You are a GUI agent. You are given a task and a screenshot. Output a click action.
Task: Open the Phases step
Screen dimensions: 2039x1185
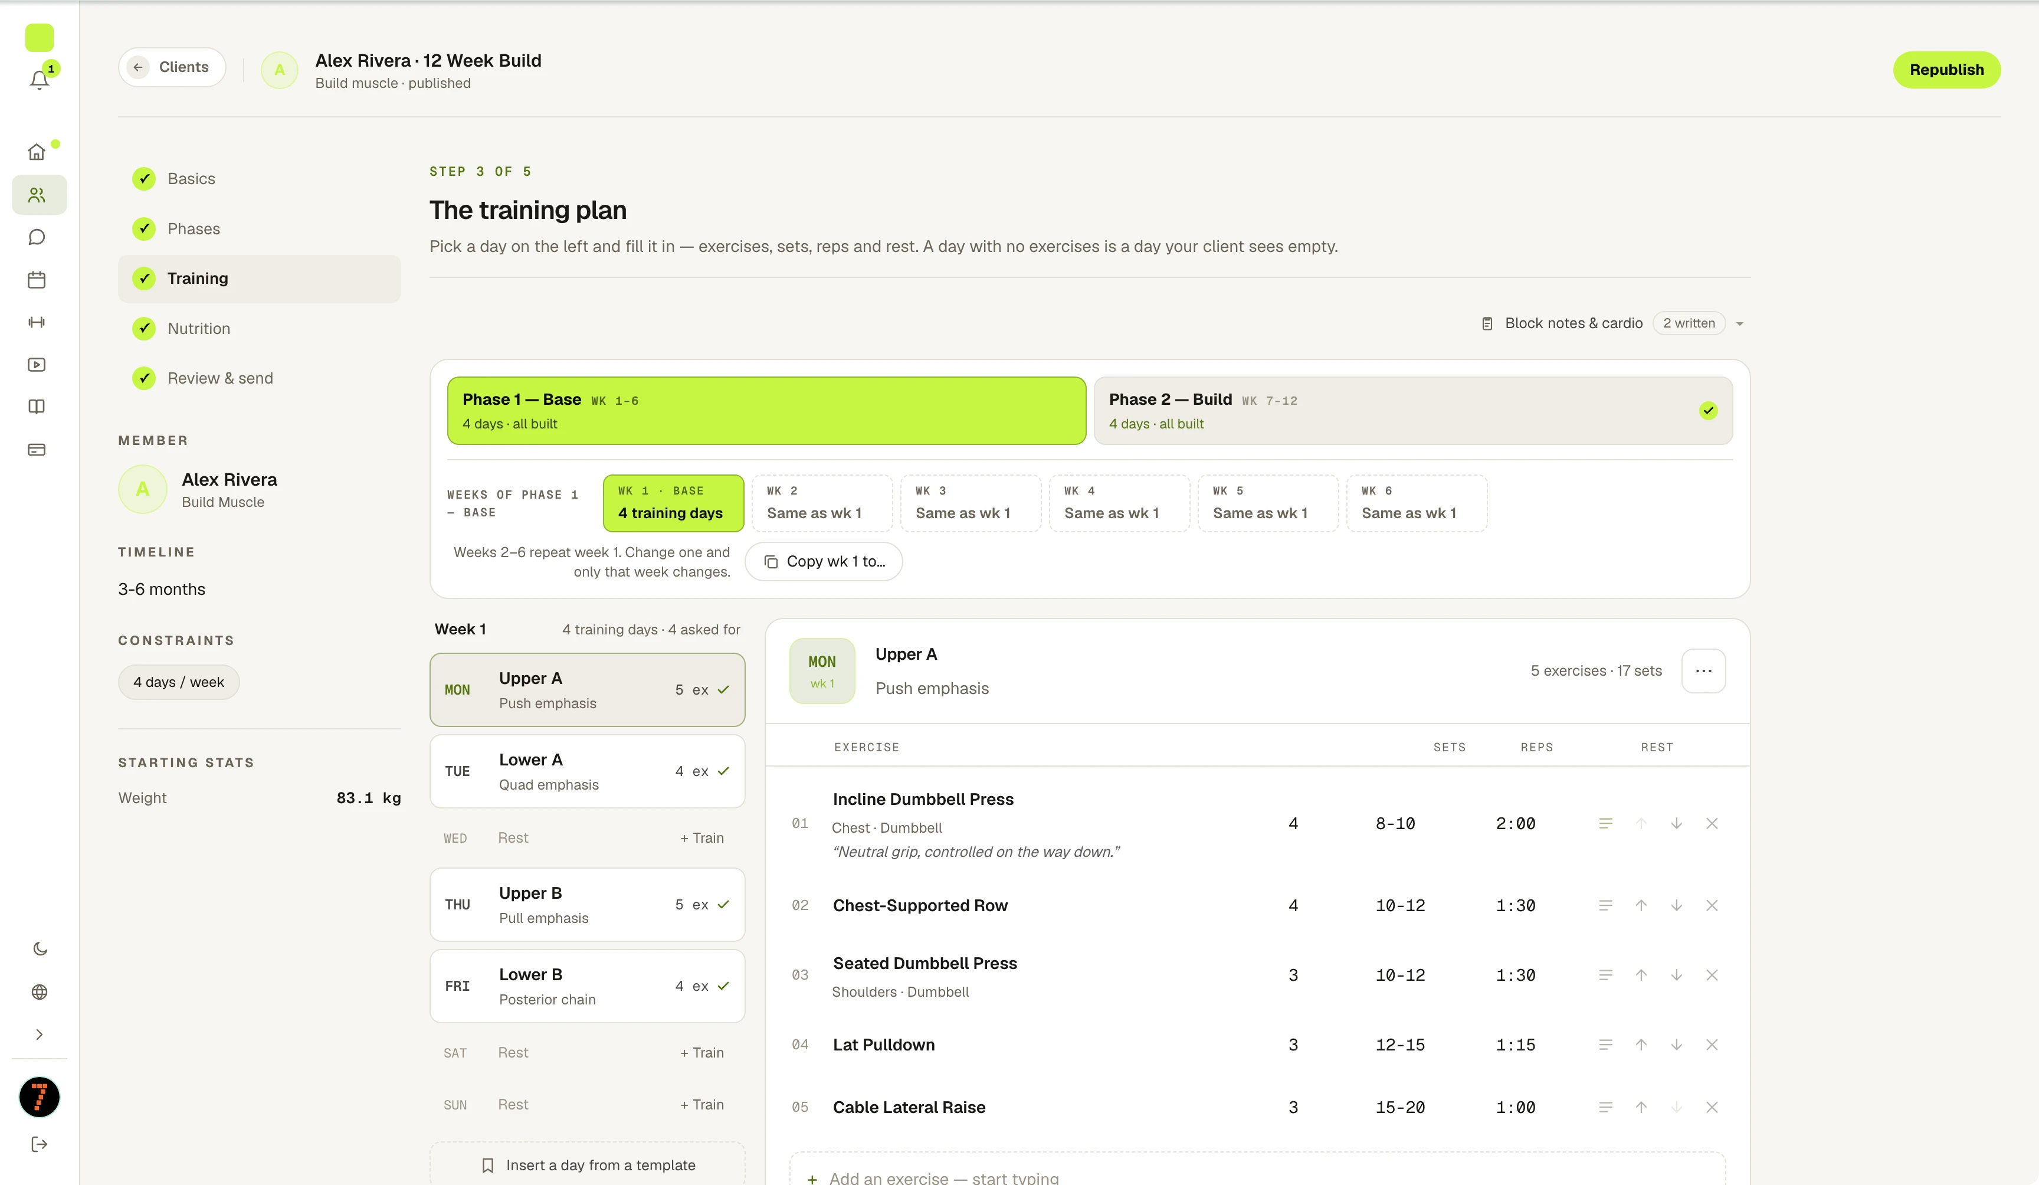click(x=259, y=229)
